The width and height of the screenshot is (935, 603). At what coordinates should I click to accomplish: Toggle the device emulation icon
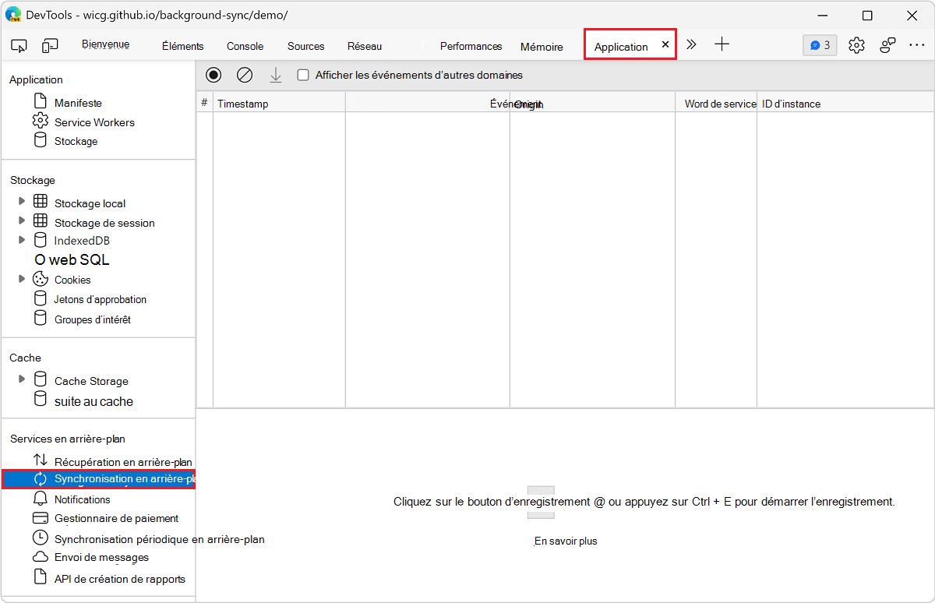point(50,44)
